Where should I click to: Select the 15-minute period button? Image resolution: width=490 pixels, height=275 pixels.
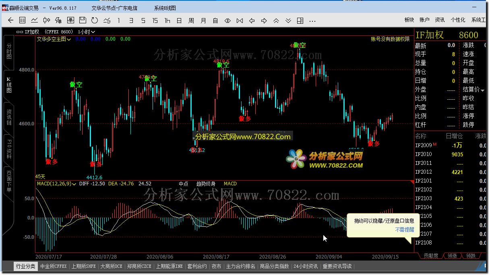(x=155, y=21)
